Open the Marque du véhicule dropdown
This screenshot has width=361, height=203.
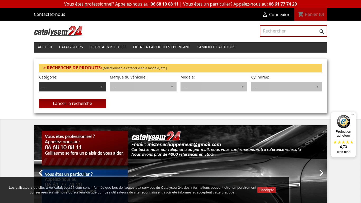click(x=143, y=86)
